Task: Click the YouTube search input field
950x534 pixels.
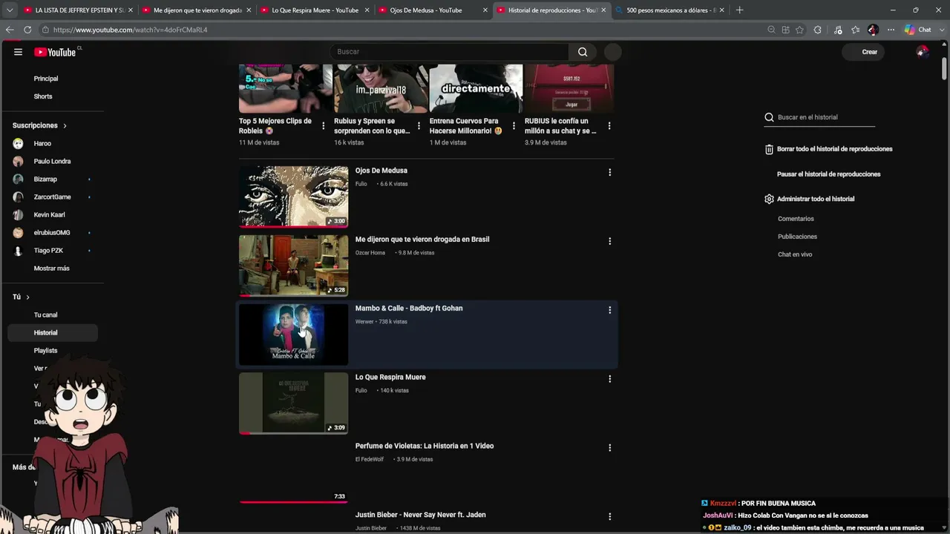Action: coord(449,52)
